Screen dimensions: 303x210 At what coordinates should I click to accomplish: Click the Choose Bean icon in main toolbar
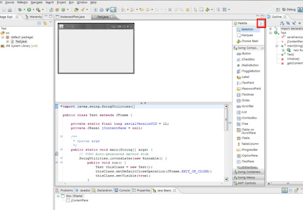pos(208,9)
